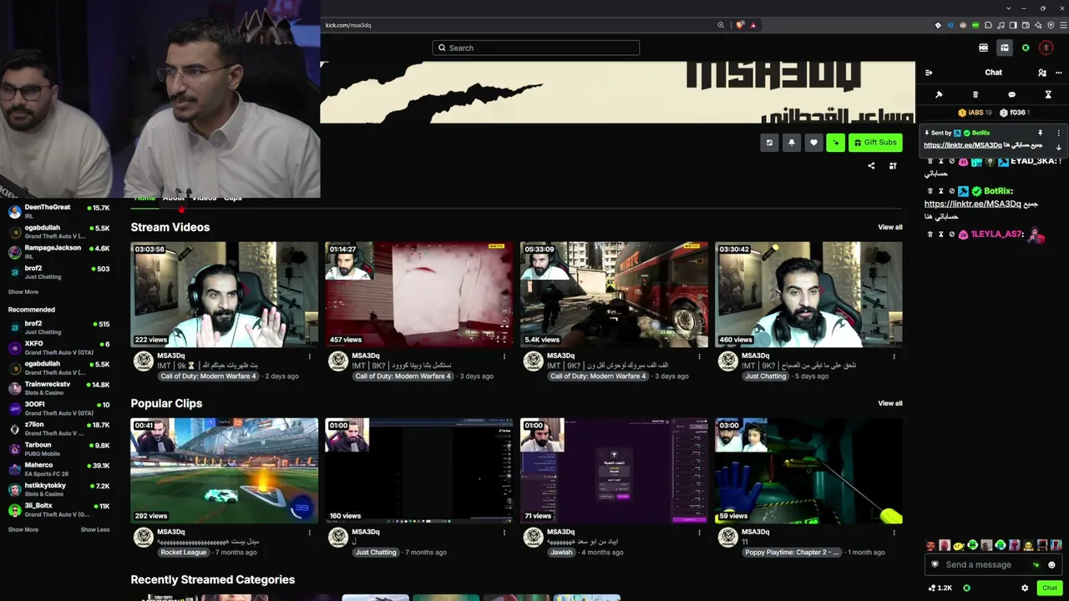Open the Clips channel tab

pyautogui.click(x=233, y=198)
